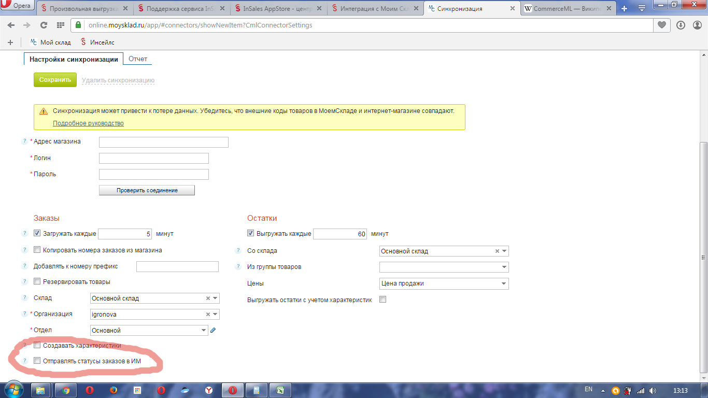The image size is (708, 398).
Task: Click the orders interval field showing 5
Action: 125,234
